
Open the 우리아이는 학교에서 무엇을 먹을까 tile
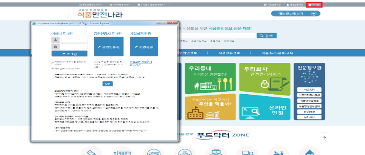click(x=210, y=107)
